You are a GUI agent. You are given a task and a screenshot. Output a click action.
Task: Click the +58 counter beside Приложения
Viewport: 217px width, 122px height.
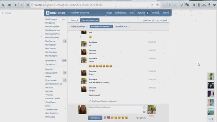pos(64,61)
